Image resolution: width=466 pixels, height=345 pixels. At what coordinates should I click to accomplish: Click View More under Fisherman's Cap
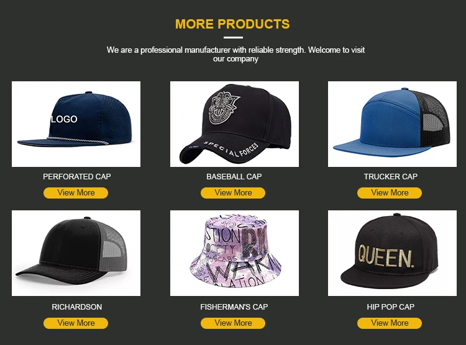click(x=233, y=323)
